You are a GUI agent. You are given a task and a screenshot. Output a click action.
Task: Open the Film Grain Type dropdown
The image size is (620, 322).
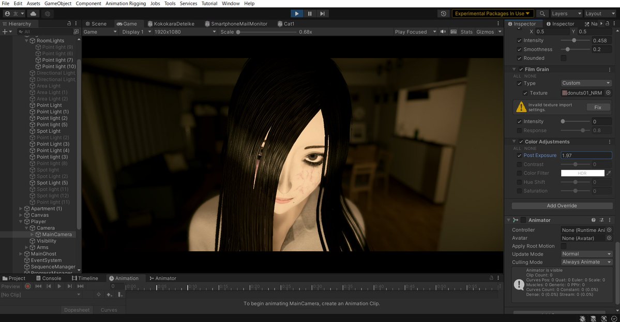(586, 83)
